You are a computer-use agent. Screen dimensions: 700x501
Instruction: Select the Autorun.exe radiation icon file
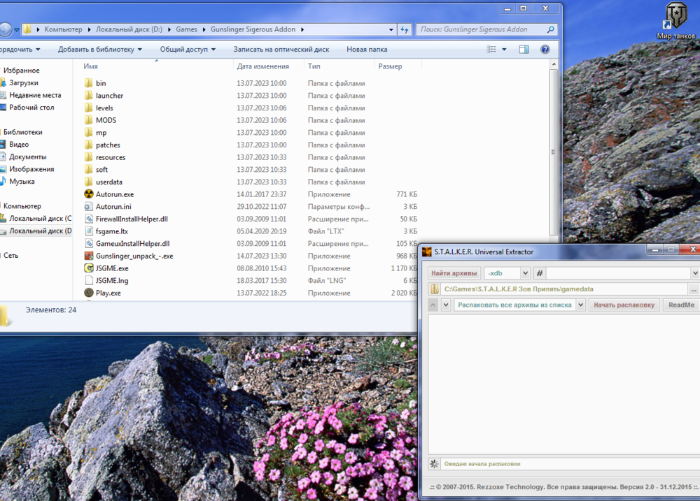(89, 194)
